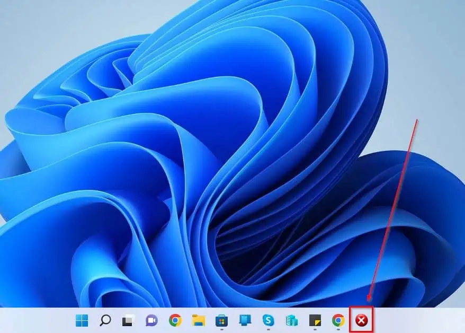This screenshot has width=465, height=333.
Task: Open taskbar Search magnifier
Action: (x=105, y=320)
